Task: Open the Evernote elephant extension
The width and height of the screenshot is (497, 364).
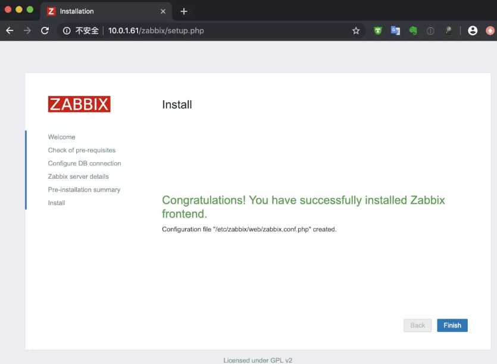Action: click(x=412, y=31)
